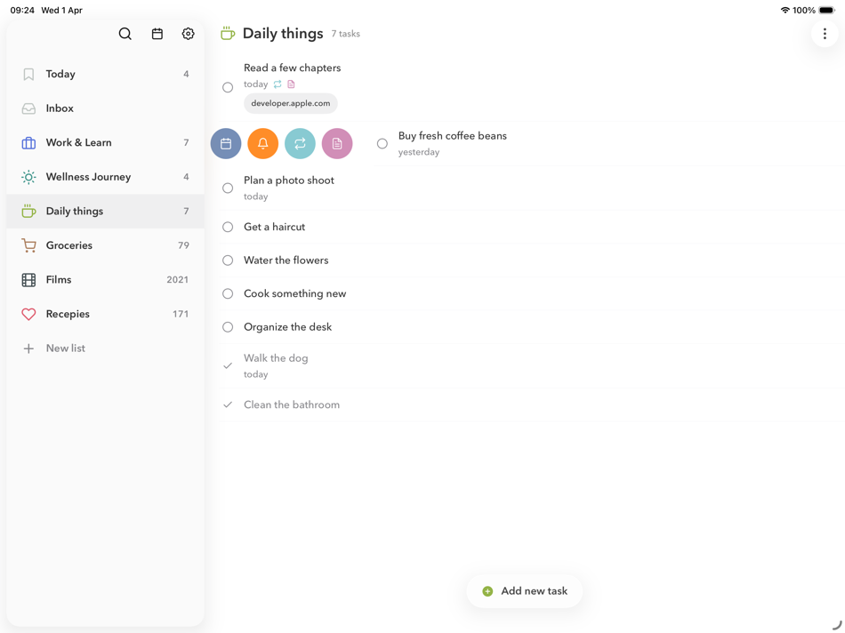Click the shopping cart icon for Groceries
The image size is (845, 633).
pyautogui.click(x=28, y=245)
